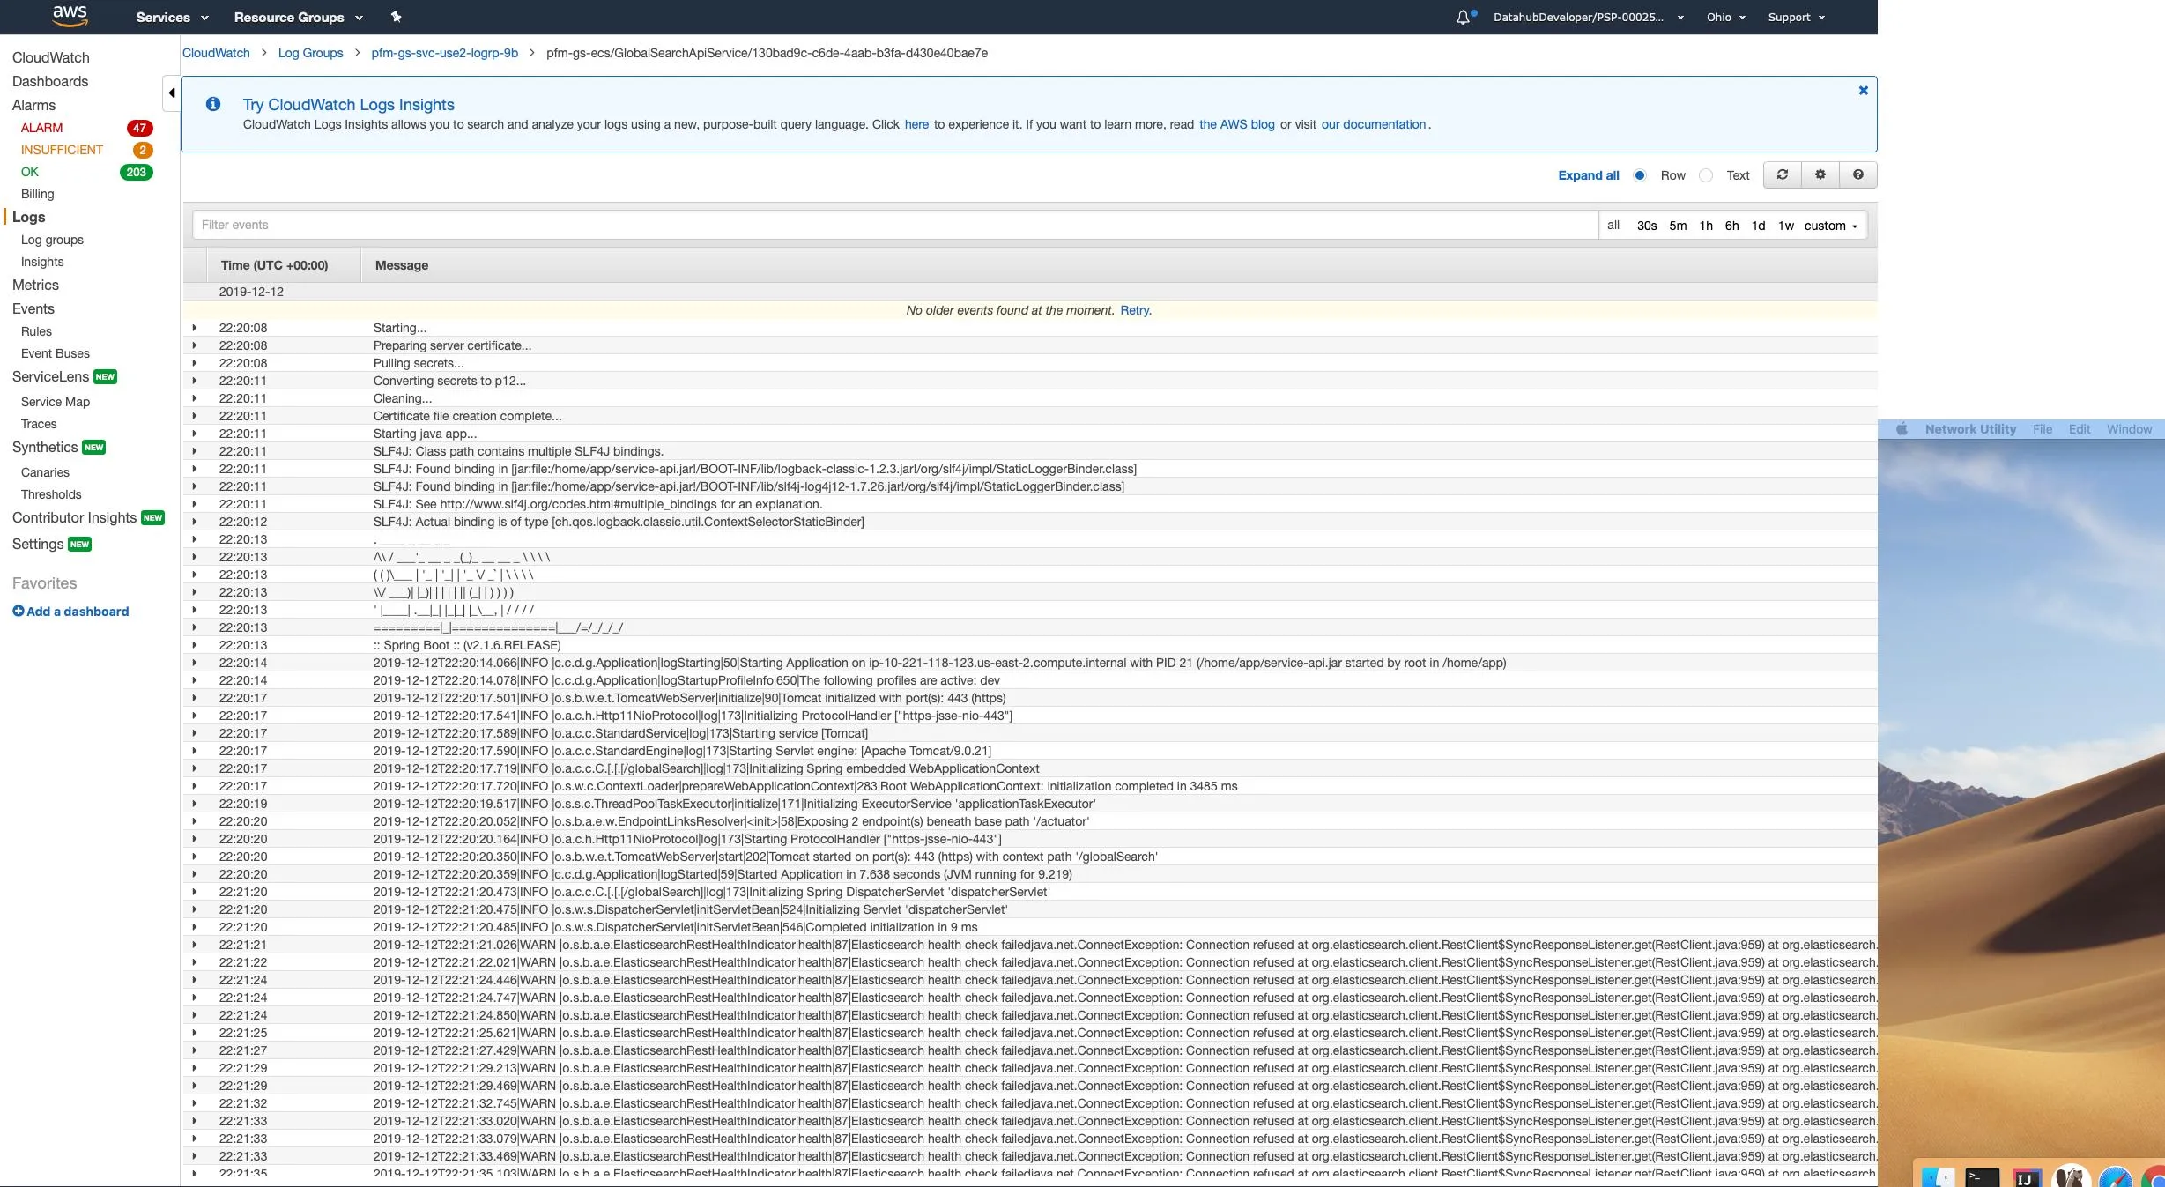Click the Log Groups breadcrumb link
Image resolution: width=2165 pixels, height=1187 pixels.
pyautogui.click(x=310, y=53)
